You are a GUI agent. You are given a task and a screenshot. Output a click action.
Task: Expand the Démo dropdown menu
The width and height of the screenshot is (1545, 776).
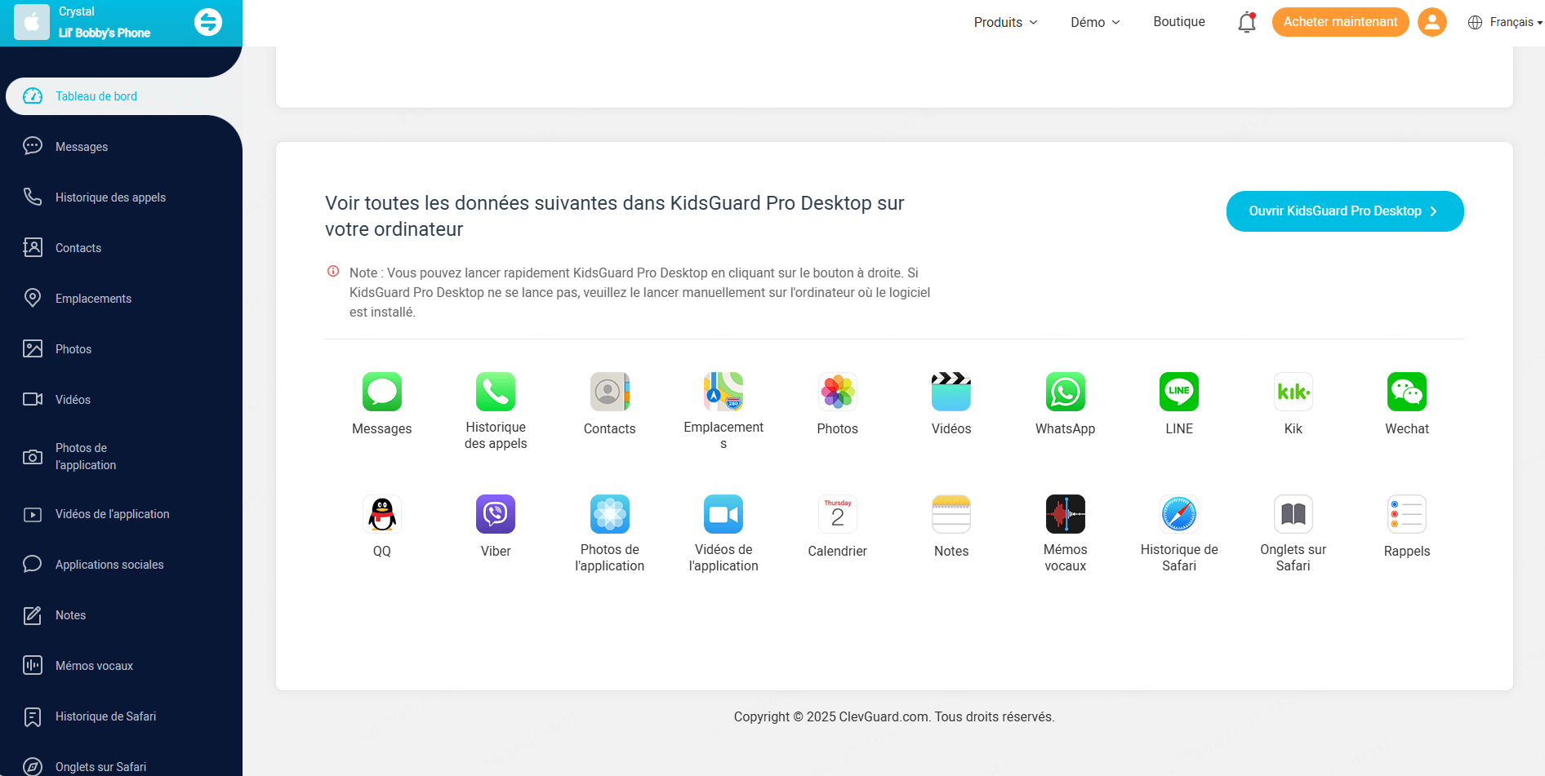(x=1095, y=22)
